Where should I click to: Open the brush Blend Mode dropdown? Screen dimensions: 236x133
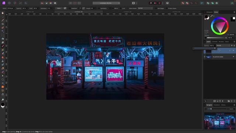click(x=145, y=8)
